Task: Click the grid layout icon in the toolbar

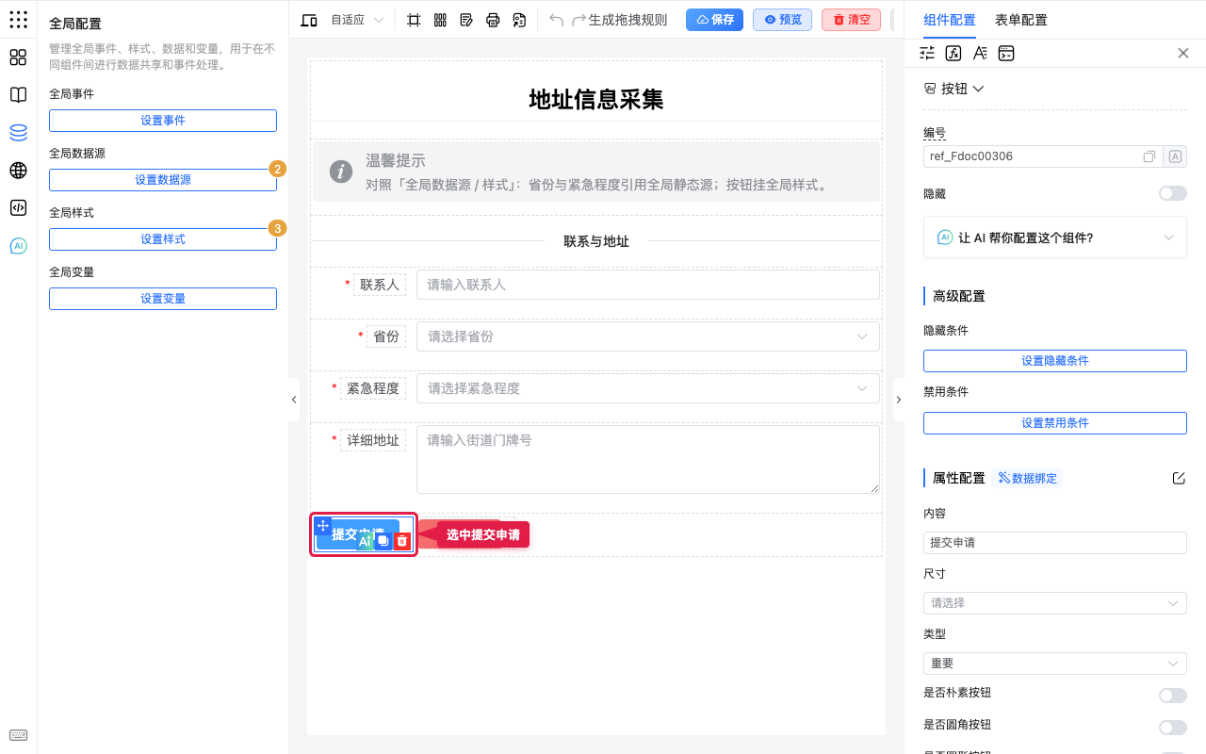Action: click(x=440, y=20)
